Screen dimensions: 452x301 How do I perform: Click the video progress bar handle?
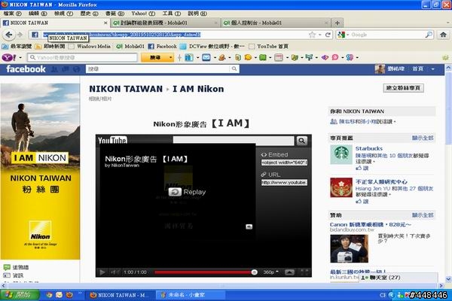tap(254, 272)
